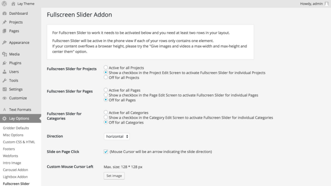The height and width of the screenshot is (186, 331).
Task: Open the Direction horizontal dropdown
Action: point(117,136)
